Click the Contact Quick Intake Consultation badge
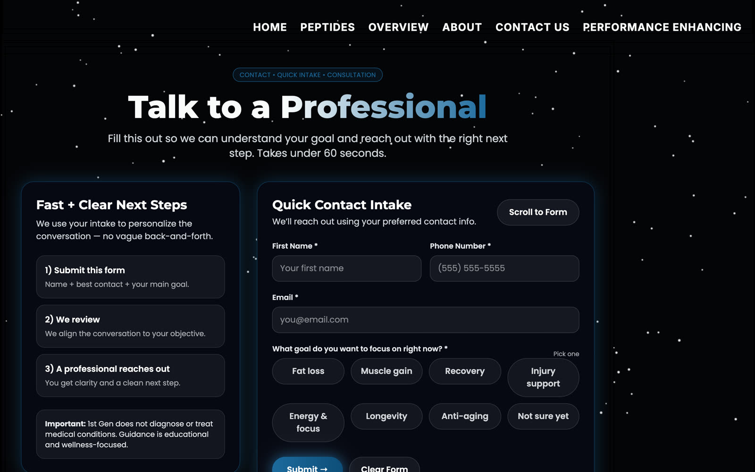Image resolution: width=755 pixels, height=472 pixels. tap(308, 75)
